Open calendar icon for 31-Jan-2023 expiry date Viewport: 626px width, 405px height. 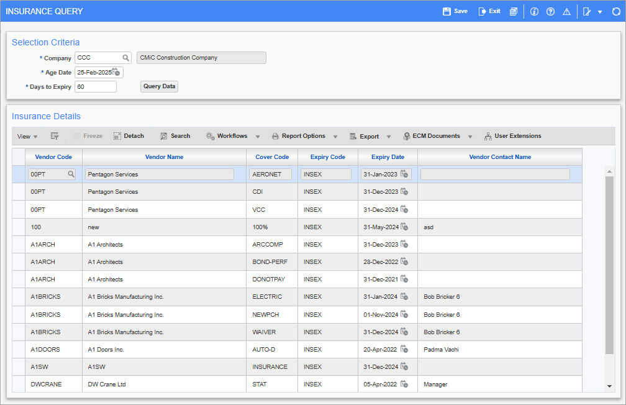(404, 174)
